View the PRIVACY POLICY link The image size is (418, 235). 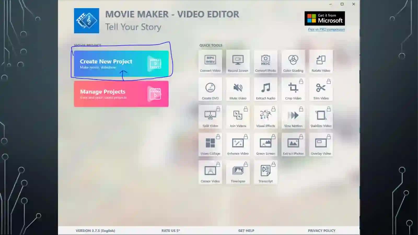coord(322,231)
